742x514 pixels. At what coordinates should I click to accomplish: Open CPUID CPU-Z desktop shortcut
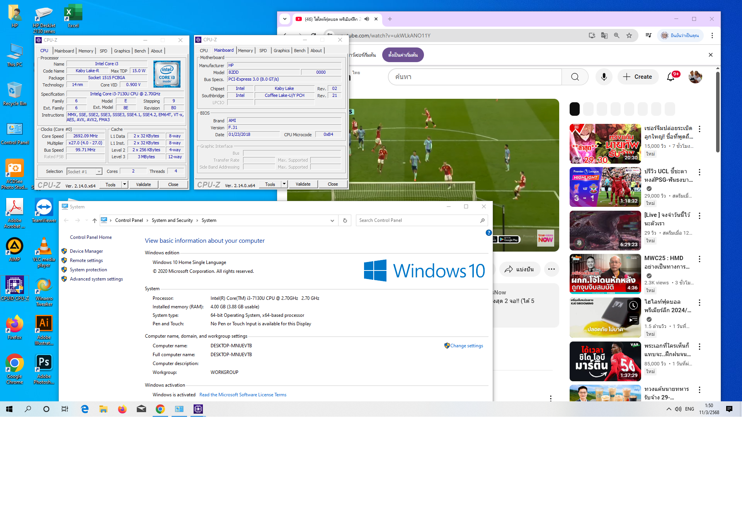[x=15, y=288]
